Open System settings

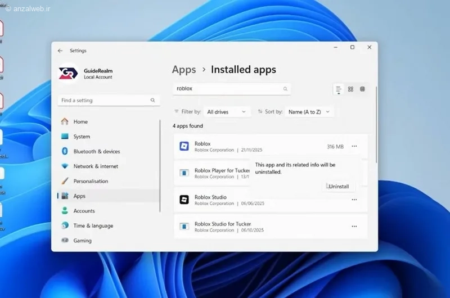[109, 137]
